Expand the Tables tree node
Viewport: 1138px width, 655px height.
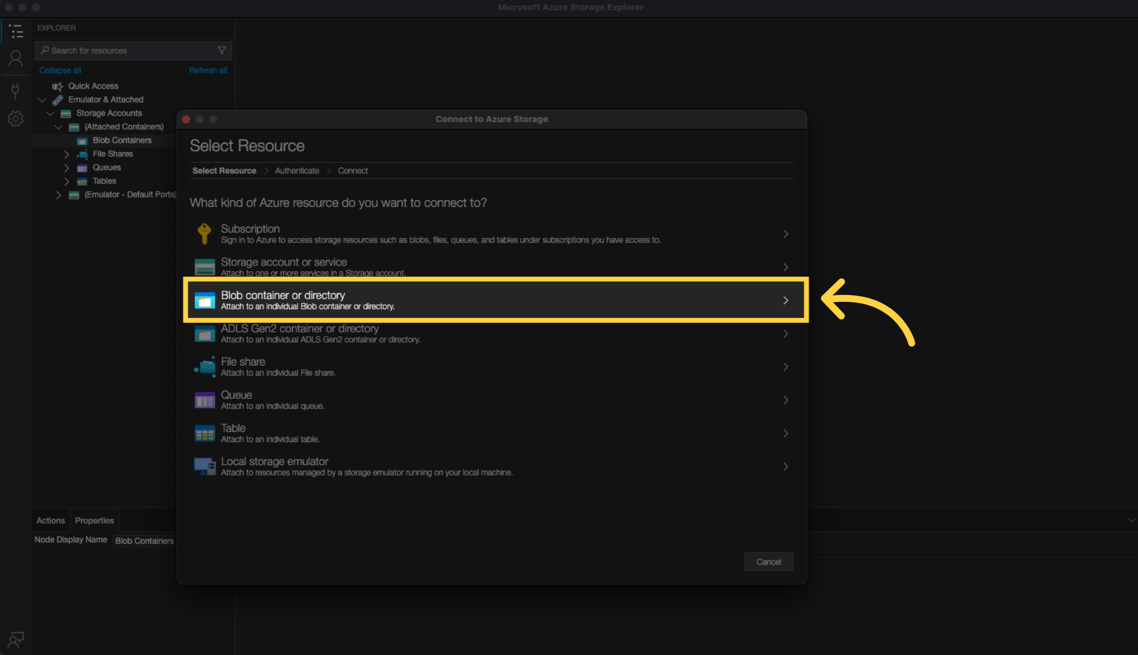(66, 181)
